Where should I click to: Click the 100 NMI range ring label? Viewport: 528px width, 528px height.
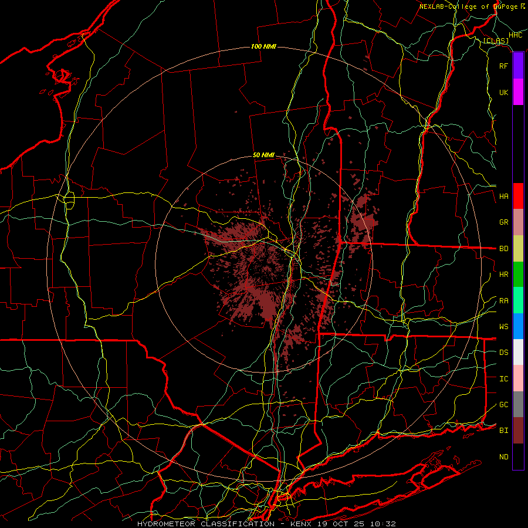pyautogui.click(x=263, y=46)
